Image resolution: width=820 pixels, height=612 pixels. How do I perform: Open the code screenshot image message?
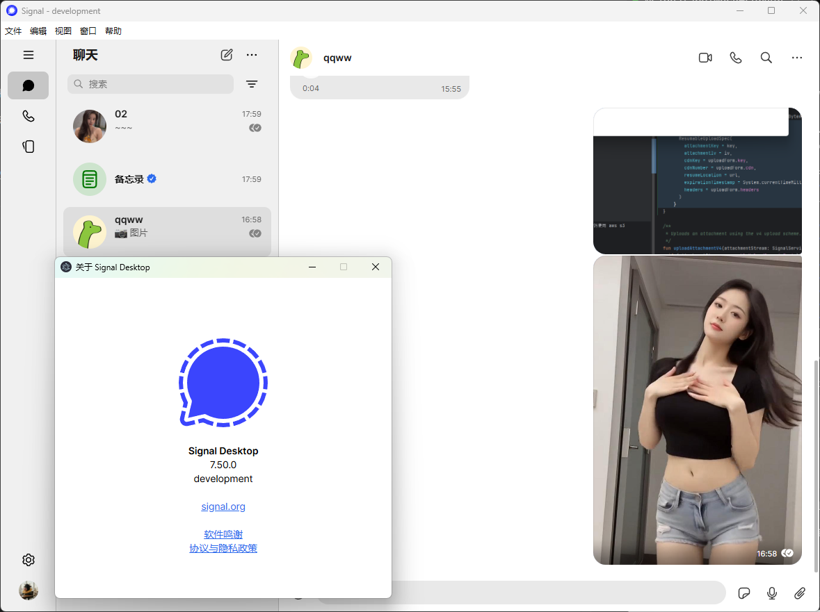point(697,181)
